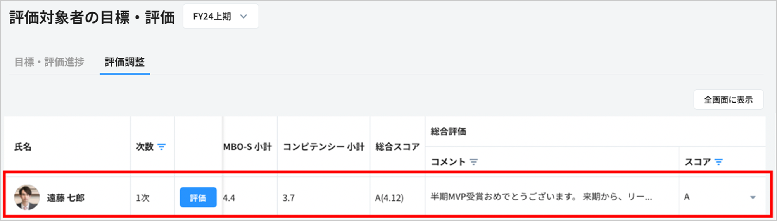Switch to the 目標・評価進捗 tab
The width and height of the screenshot is (777, 221).
coord(49,62)
